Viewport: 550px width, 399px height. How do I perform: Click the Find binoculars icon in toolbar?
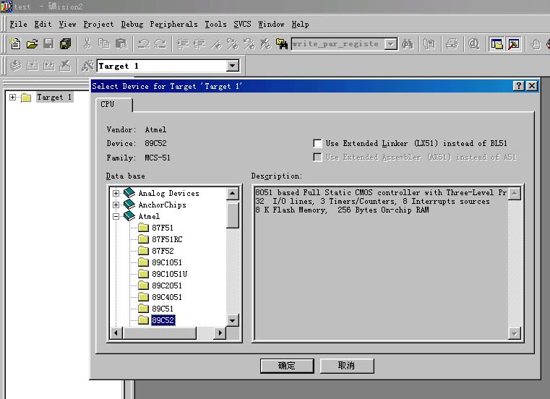408,44
